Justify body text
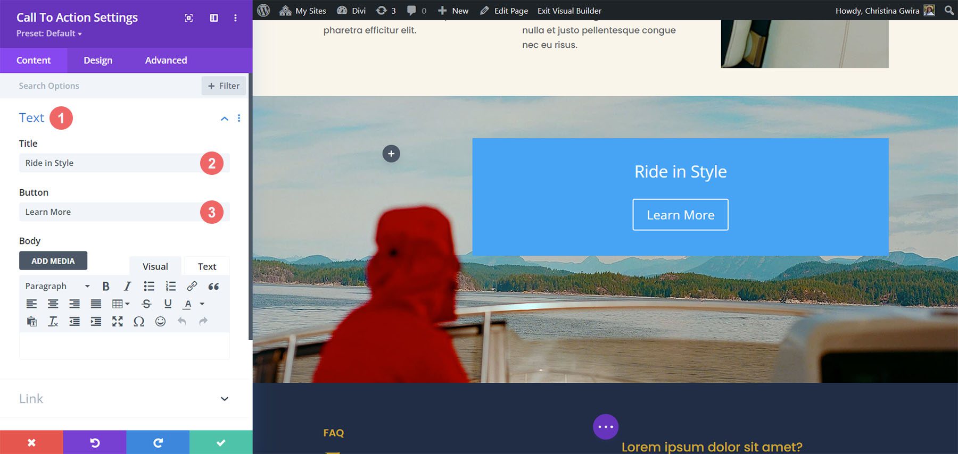The width and height of the screenshot is (958, 454). tap(96, 304)
